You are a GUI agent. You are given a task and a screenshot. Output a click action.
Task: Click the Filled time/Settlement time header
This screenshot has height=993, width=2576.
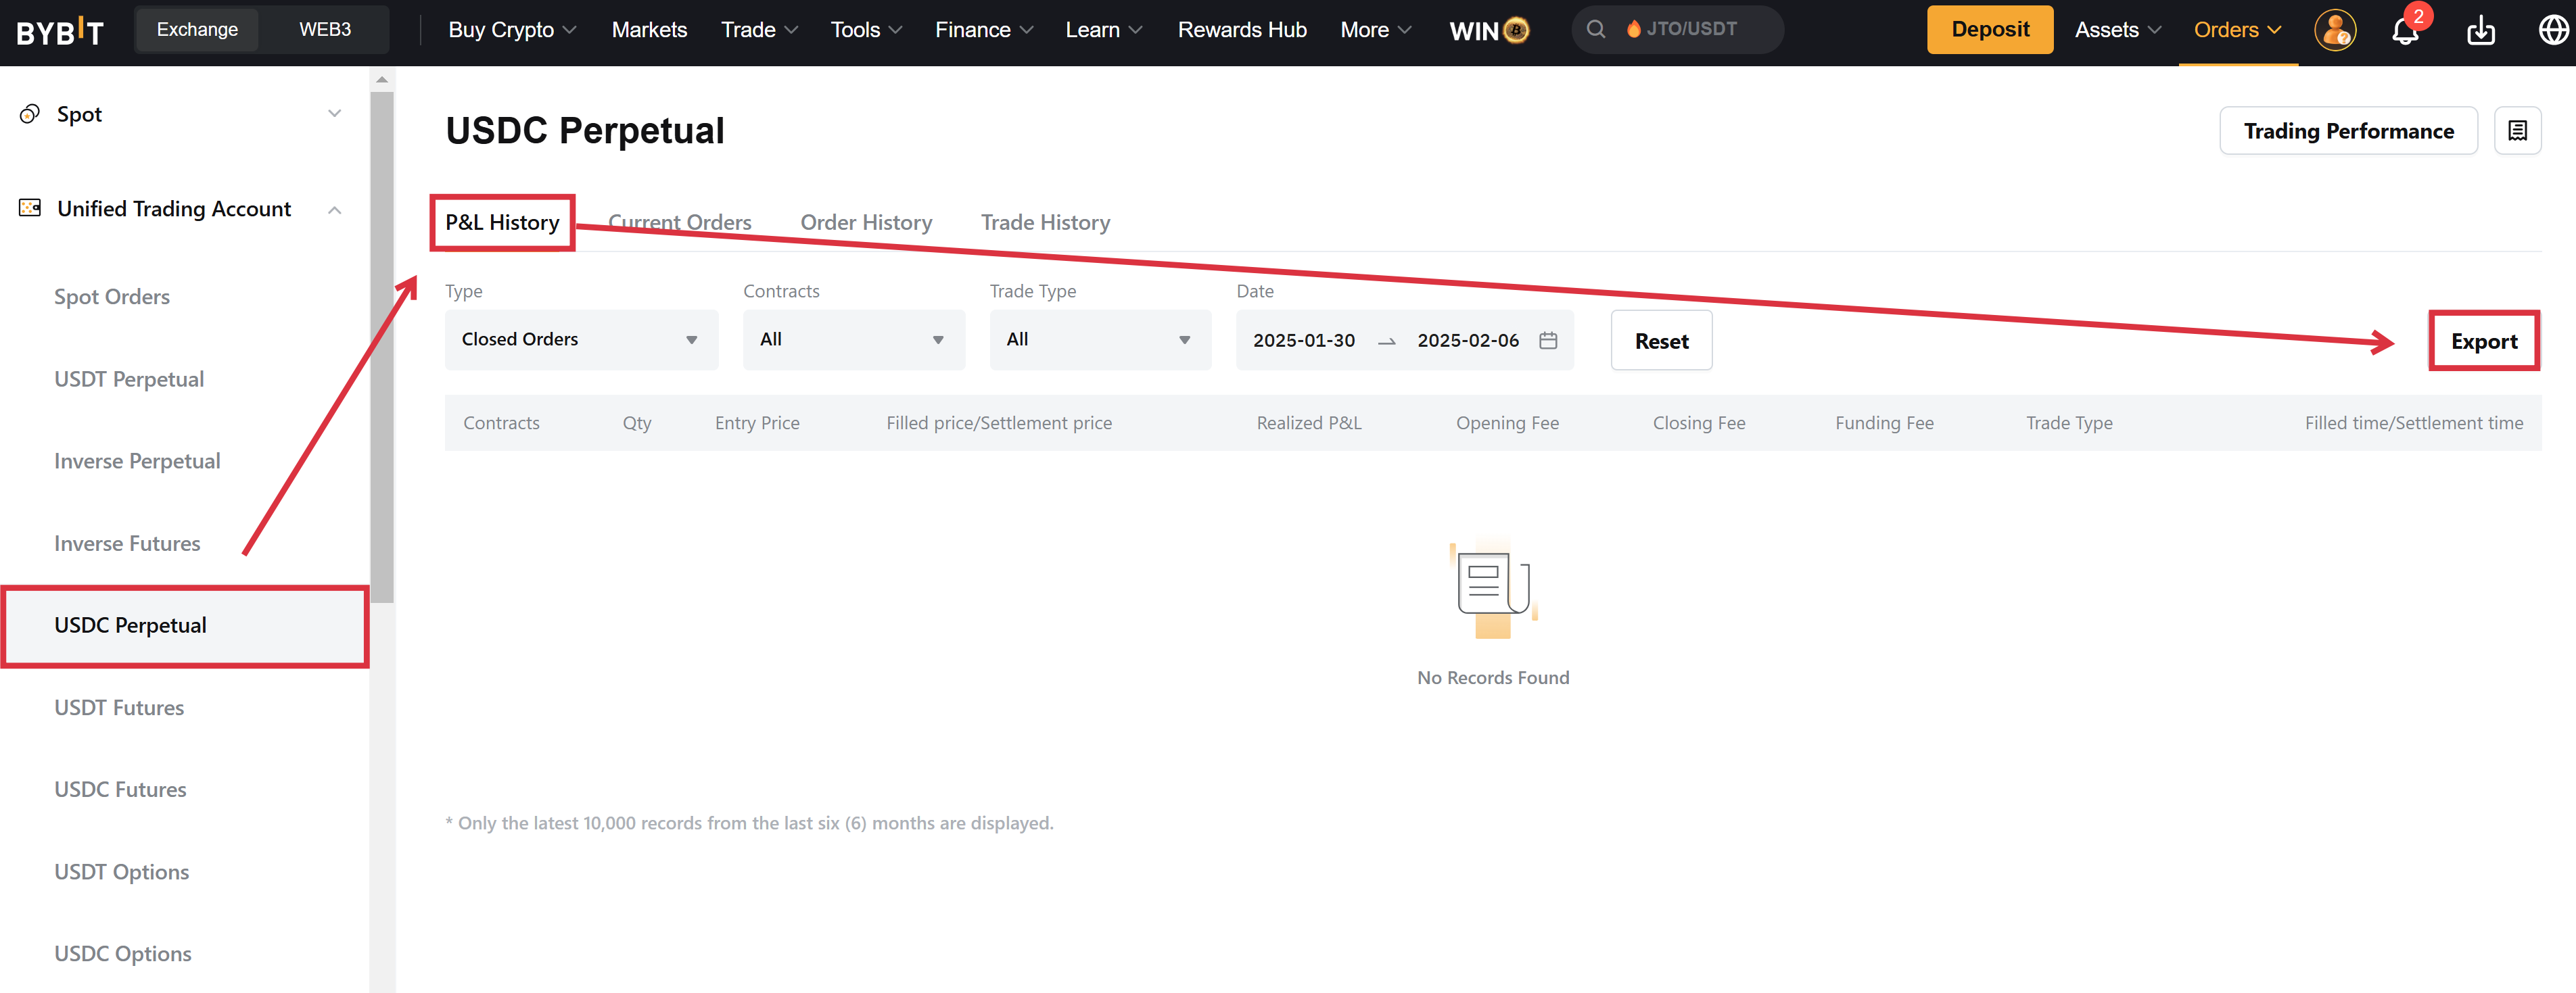coord(2413,423)
